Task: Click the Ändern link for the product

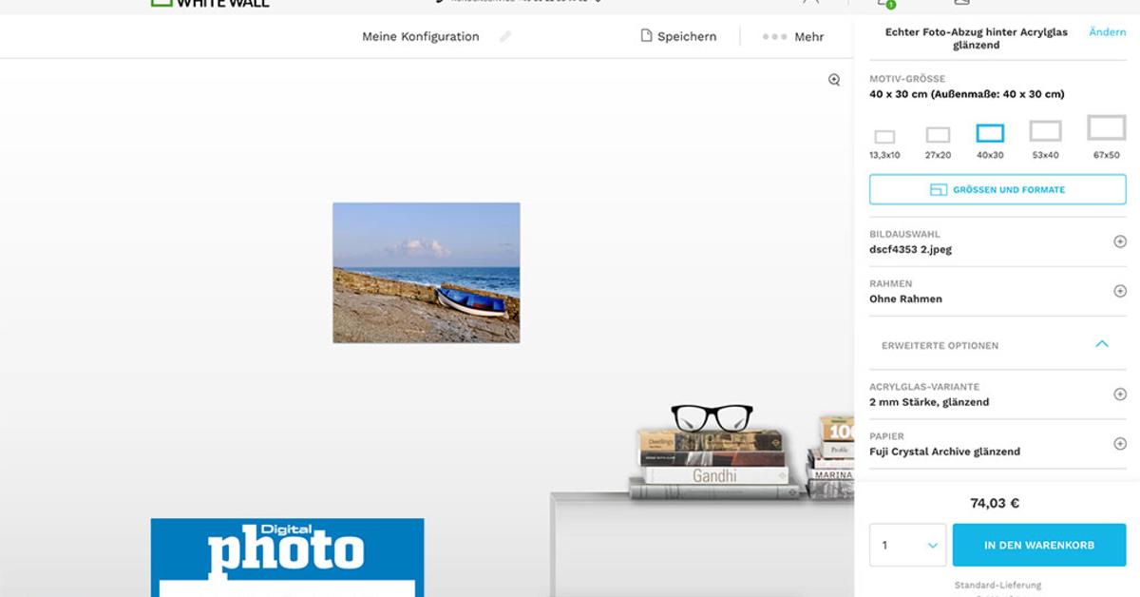Action: pyautogui.click(x=1107, y=32)
